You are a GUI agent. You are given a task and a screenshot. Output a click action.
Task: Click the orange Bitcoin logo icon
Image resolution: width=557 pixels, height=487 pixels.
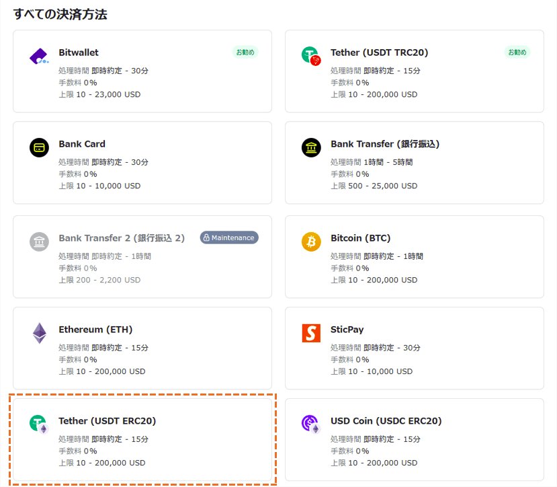pyautogui.click(x=311, y=241)
